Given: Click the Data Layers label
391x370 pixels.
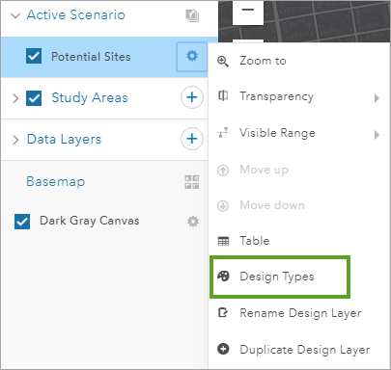Looking at the screenshot, I should pyautogui.click(x=64, y=140).
